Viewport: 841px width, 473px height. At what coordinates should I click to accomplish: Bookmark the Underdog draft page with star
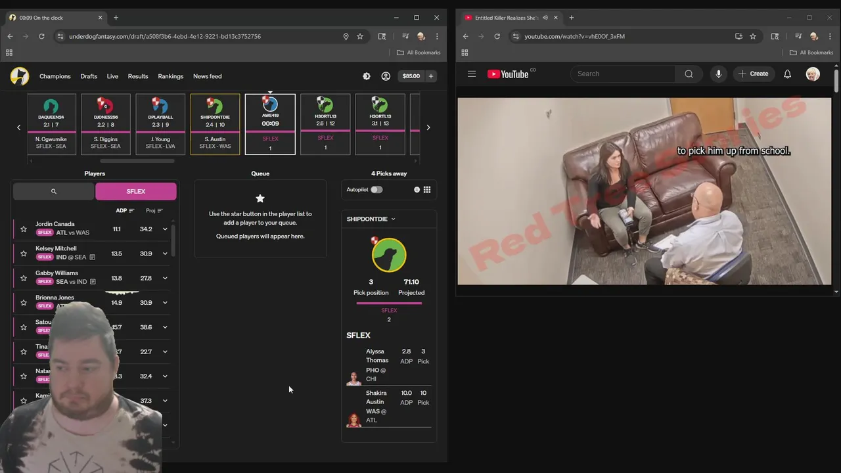[x=360, y=36]
